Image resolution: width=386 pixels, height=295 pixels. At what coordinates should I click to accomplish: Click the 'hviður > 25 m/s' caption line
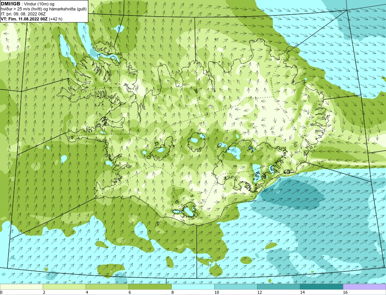tap(44, 9)
